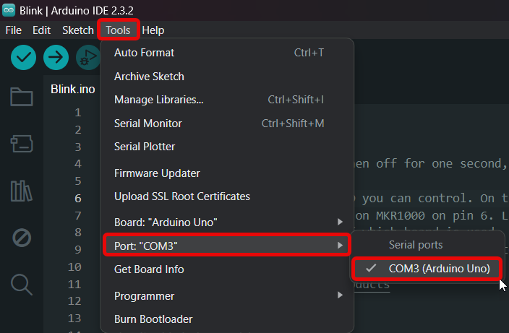The height and width of the screenshot is (333, 509).
Task: Click line number 6 in the gutter
Action: 78,198
